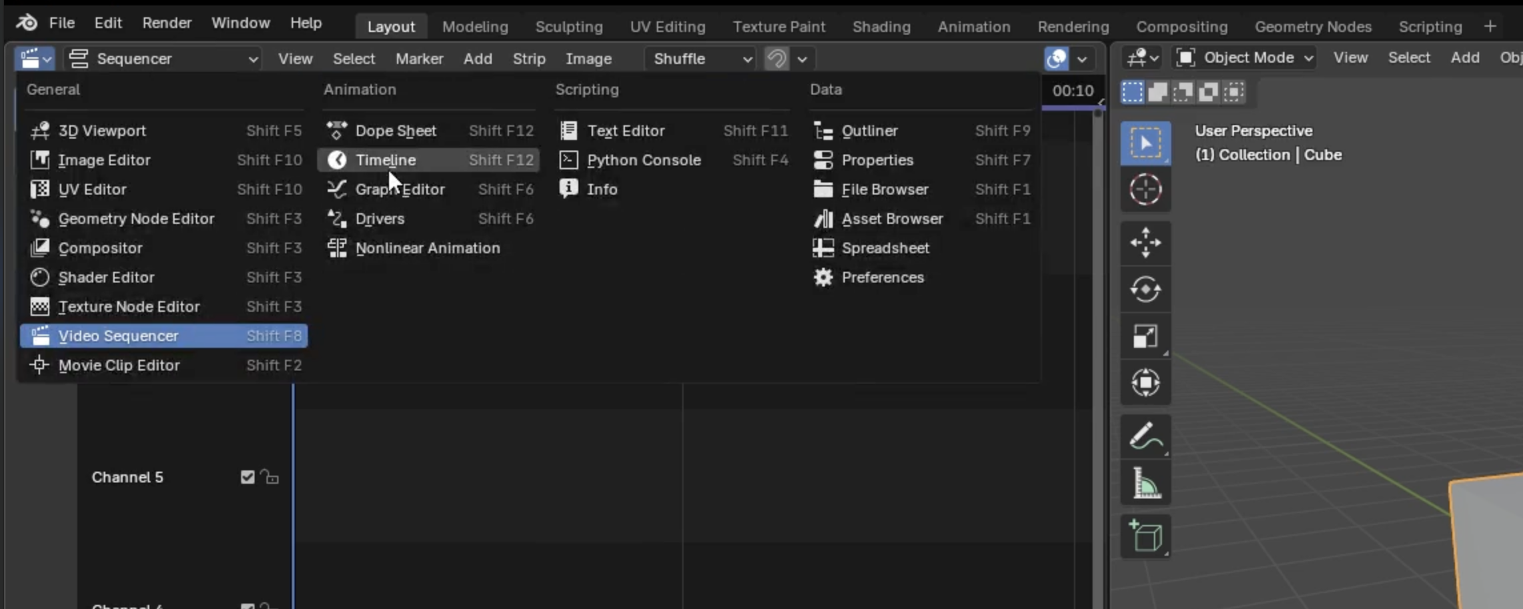Choose 3D Viewport editor type
Screen dimensions: 1523x609
165,131
